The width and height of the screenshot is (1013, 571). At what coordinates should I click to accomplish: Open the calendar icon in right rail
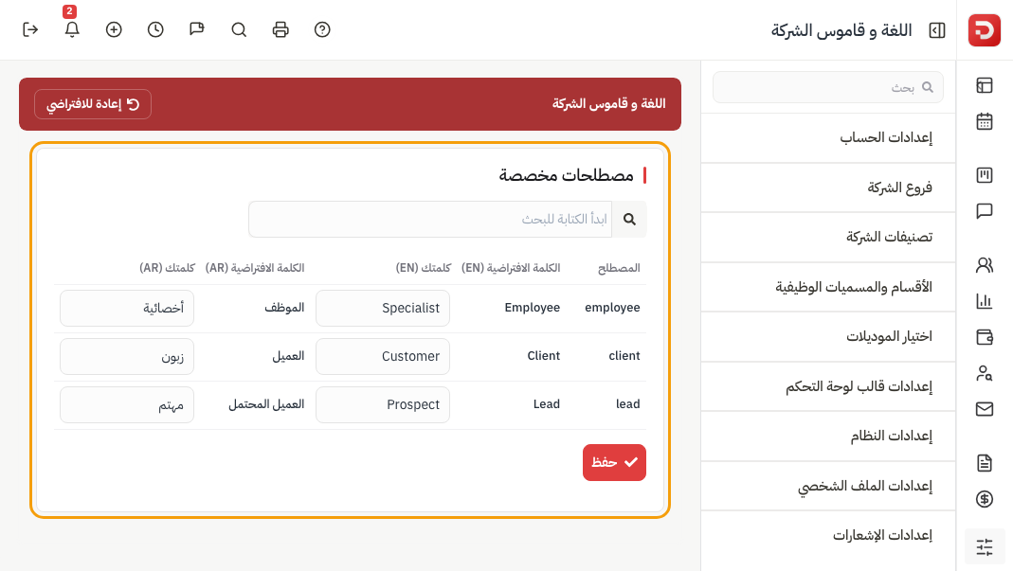984,121
